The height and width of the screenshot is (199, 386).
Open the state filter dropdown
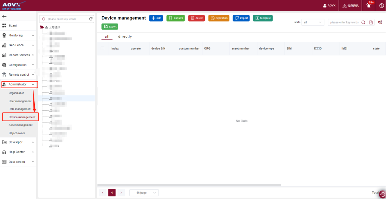click(313, 22)
